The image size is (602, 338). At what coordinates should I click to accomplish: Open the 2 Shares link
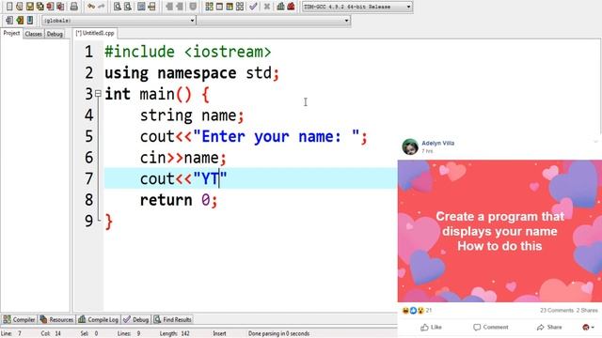(x=587, y=310)
